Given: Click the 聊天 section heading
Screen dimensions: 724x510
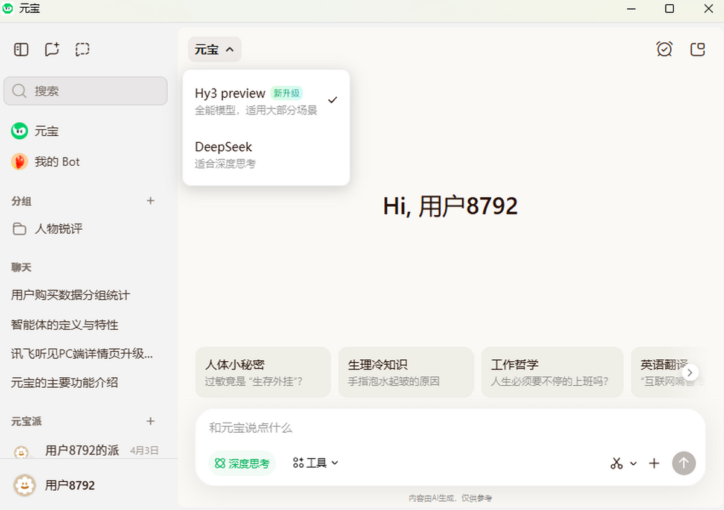Looking at the screenshot, I should [22, 267].
